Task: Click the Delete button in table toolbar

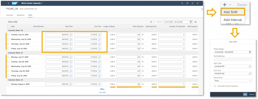Action: [x=159, y=22]
